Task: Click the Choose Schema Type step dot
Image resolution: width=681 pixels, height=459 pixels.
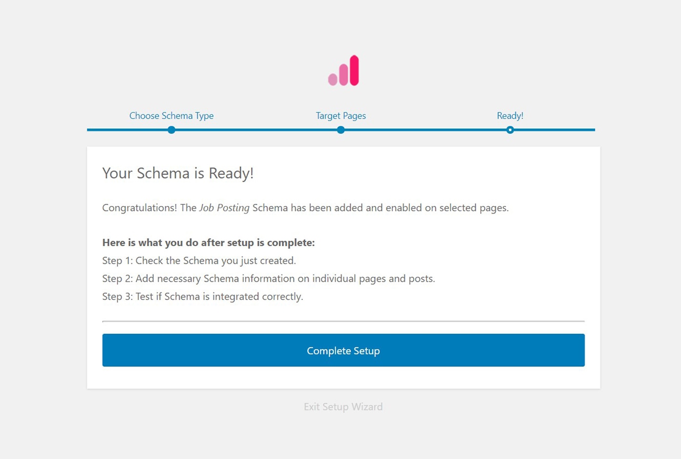Action: pos(171,130)
